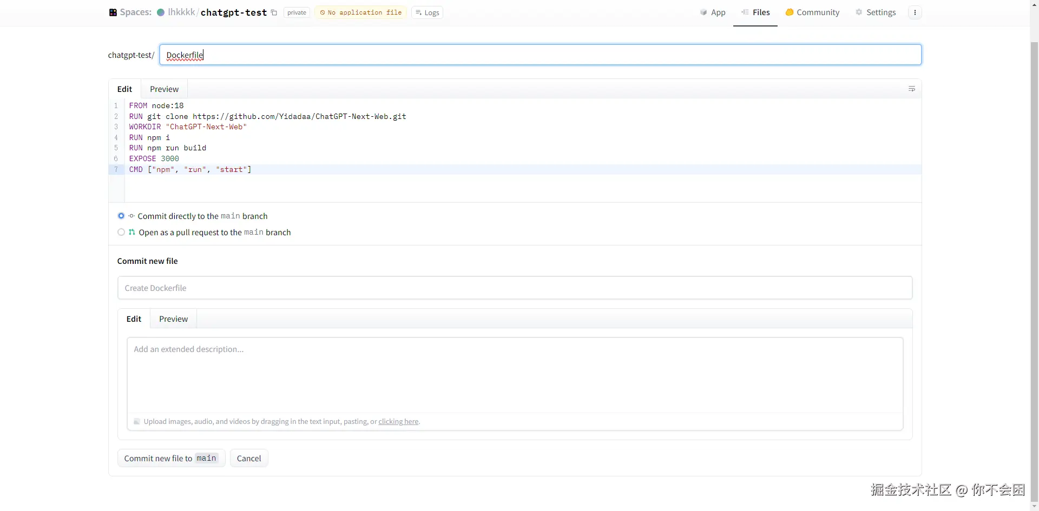Viewport: 1039px width, 511px height.
Task: Select Open as a pull request option
Action: (x=121, y=232)
